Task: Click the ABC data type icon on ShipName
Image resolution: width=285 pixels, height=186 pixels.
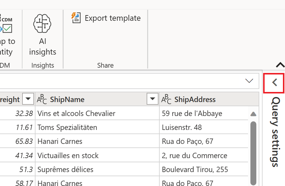Action: point(42,99)
